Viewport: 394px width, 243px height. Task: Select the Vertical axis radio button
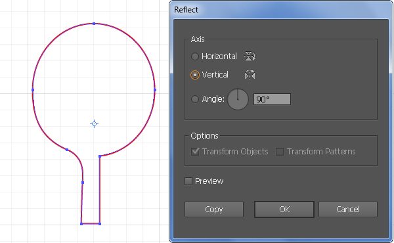click(195, 75)
